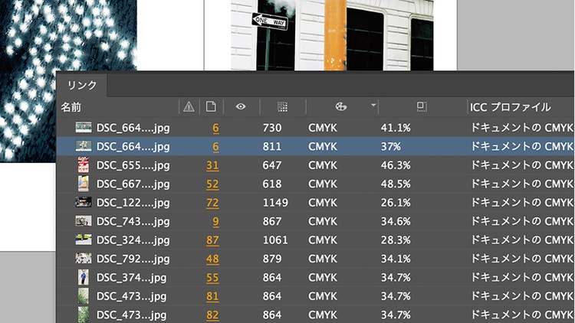Click the 41.1% scale value
The image size is (575, 323).
[396, 128]
